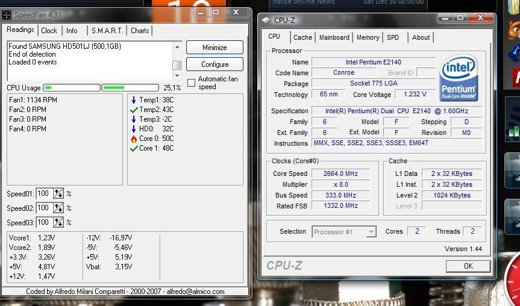Click the Speed03 value field
The image size is (520, 306).
pos(45,222)
